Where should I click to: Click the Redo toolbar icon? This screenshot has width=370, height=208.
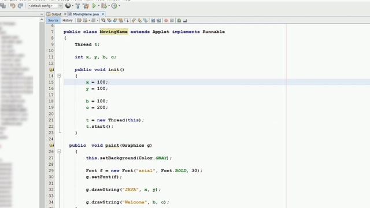pos(21,6)
